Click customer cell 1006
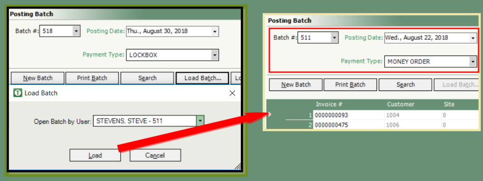This screenshot has width=483, height=181. point(413,125)
